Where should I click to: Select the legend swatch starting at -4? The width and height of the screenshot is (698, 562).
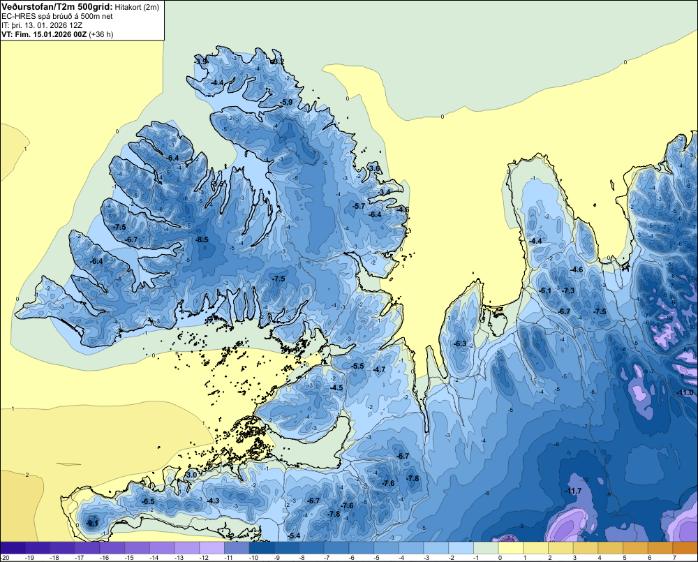(x=411, y=548)
